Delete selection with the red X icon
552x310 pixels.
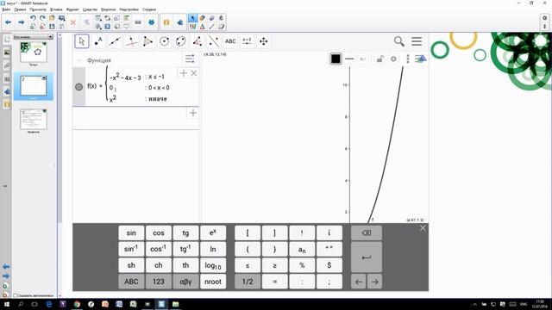click(72, 23)
